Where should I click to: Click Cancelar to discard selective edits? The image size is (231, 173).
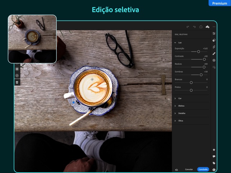189,169
